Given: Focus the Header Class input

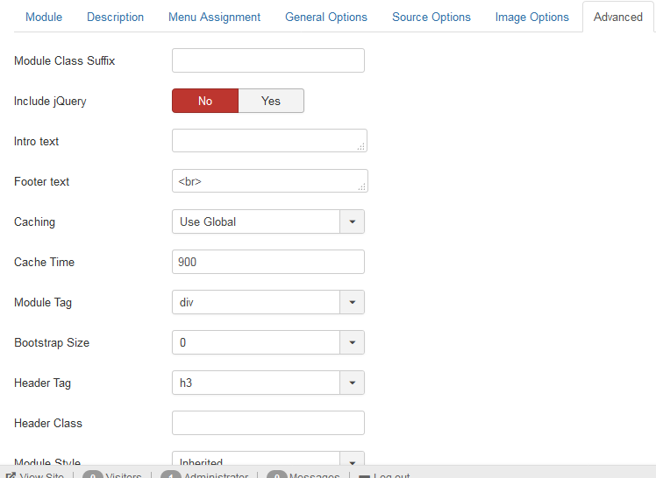Looking at the screenshot, I should pyautogui.click(x=268, y=423).
